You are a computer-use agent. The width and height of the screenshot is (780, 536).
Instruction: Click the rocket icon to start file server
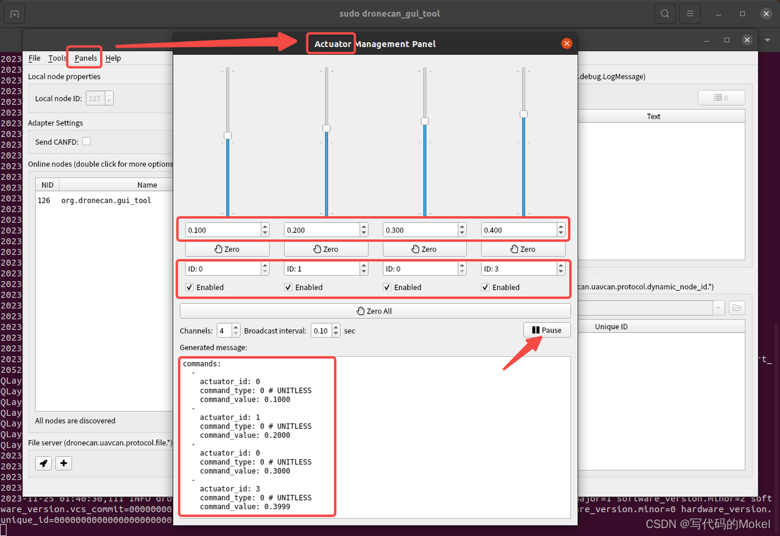tap(43, 463)
